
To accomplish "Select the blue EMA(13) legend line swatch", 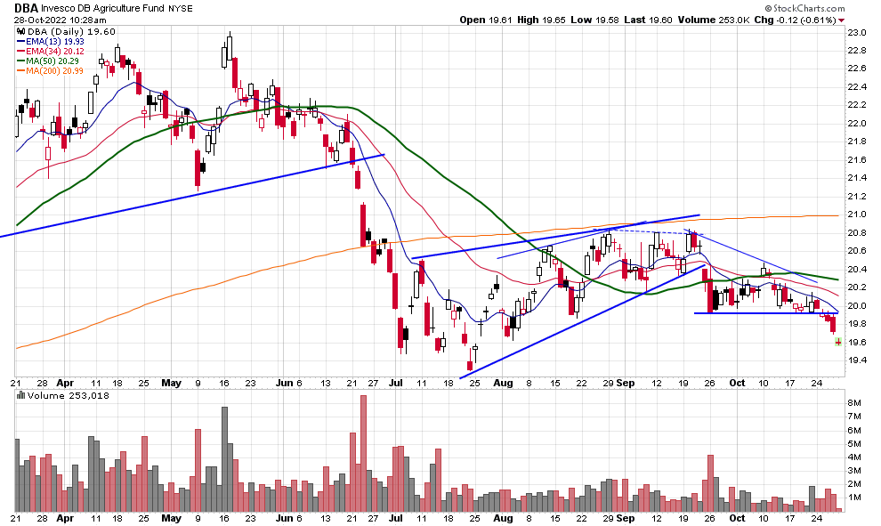I will tap(20, 42).
